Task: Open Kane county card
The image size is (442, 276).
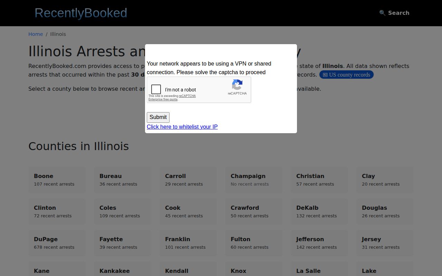Action: pyautogui.click(x=57, y=269)
